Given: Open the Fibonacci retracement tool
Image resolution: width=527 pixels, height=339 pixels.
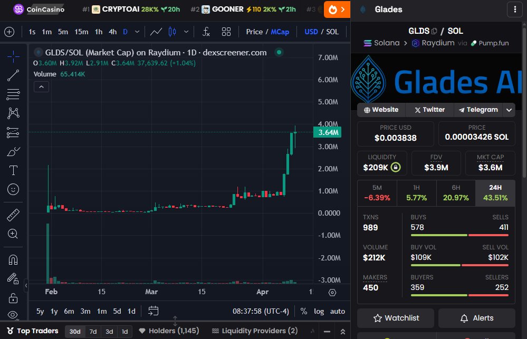Looking at the screenshot, I should (x=13, y=94).
